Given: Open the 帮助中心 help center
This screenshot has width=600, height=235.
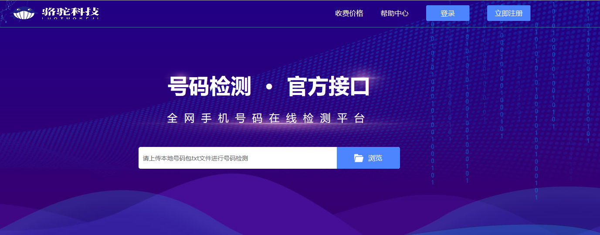Looking at the screenshot, I should [x=394, y=13].
